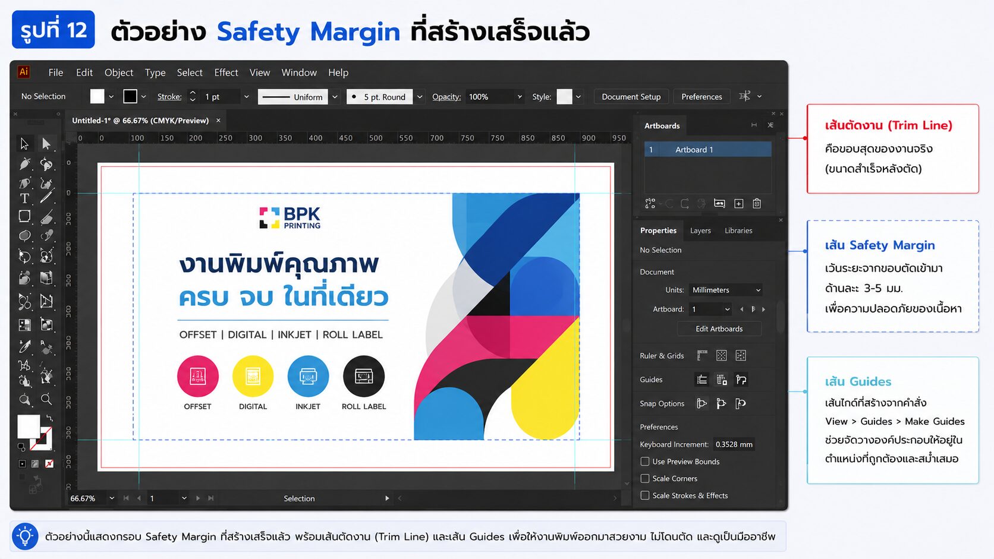Viewport: 994px width, 559px height.
Task: Select the black arrow Selection tool
Action: [x=24, y=144]
